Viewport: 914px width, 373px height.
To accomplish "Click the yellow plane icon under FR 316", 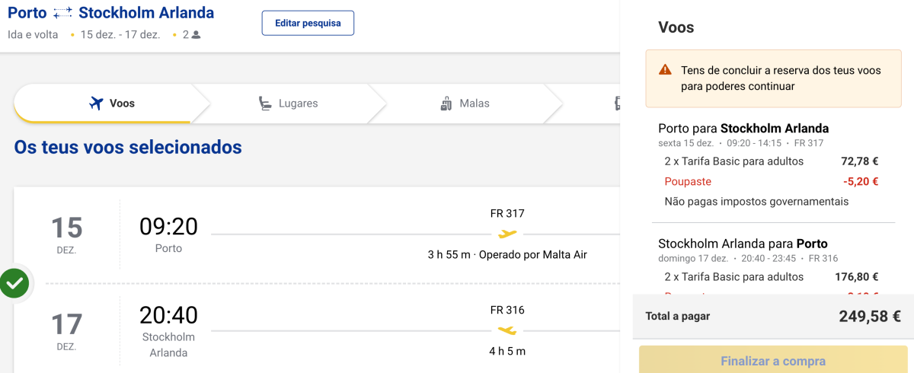I will [x=507, y=330].
